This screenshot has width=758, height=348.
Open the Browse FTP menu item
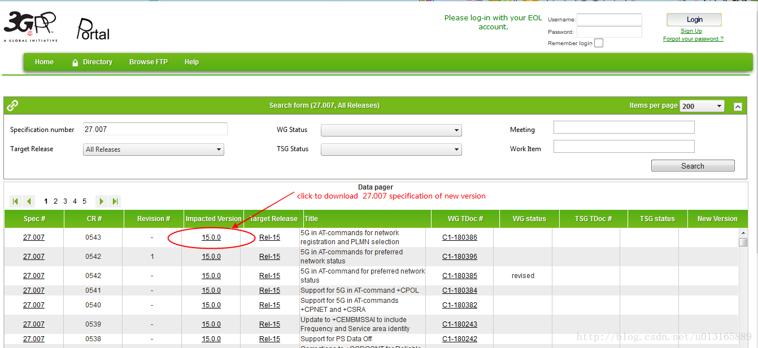(x=149, y=62)
